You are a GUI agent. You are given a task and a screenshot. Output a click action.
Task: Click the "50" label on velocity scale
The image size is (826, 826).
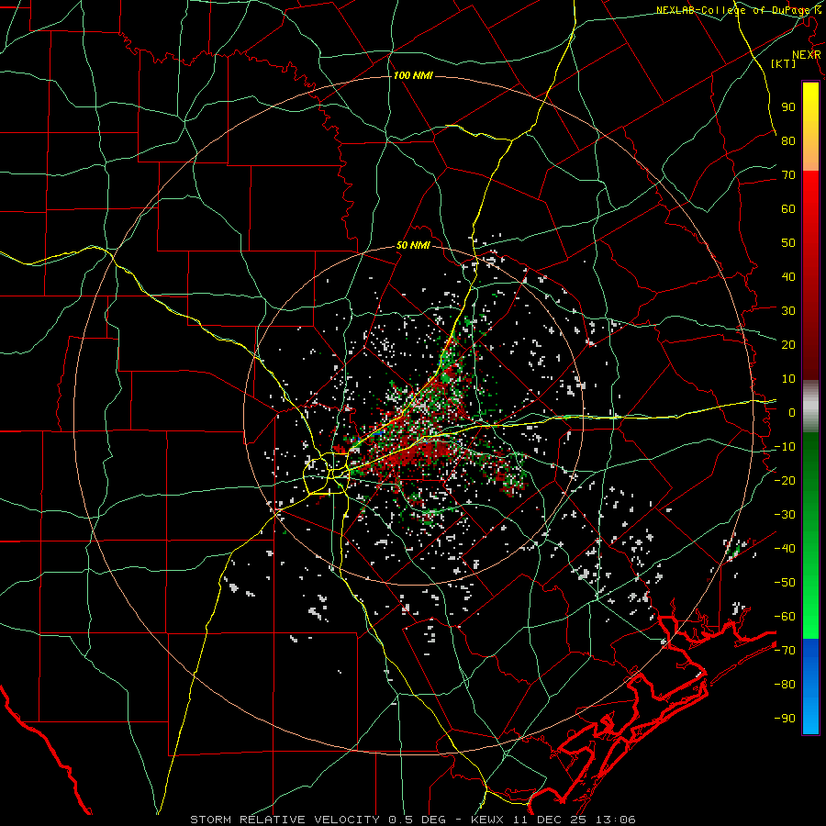point(788,243)
